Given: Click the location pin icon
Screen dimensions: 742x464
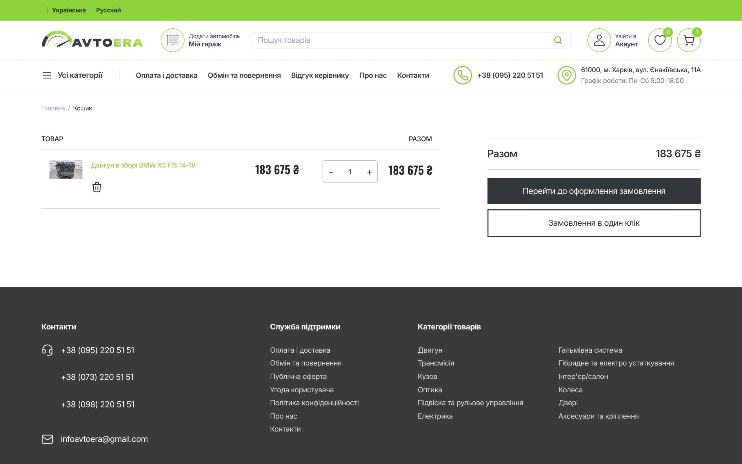Looking at the screenshot, I should (x=566, y=75).
